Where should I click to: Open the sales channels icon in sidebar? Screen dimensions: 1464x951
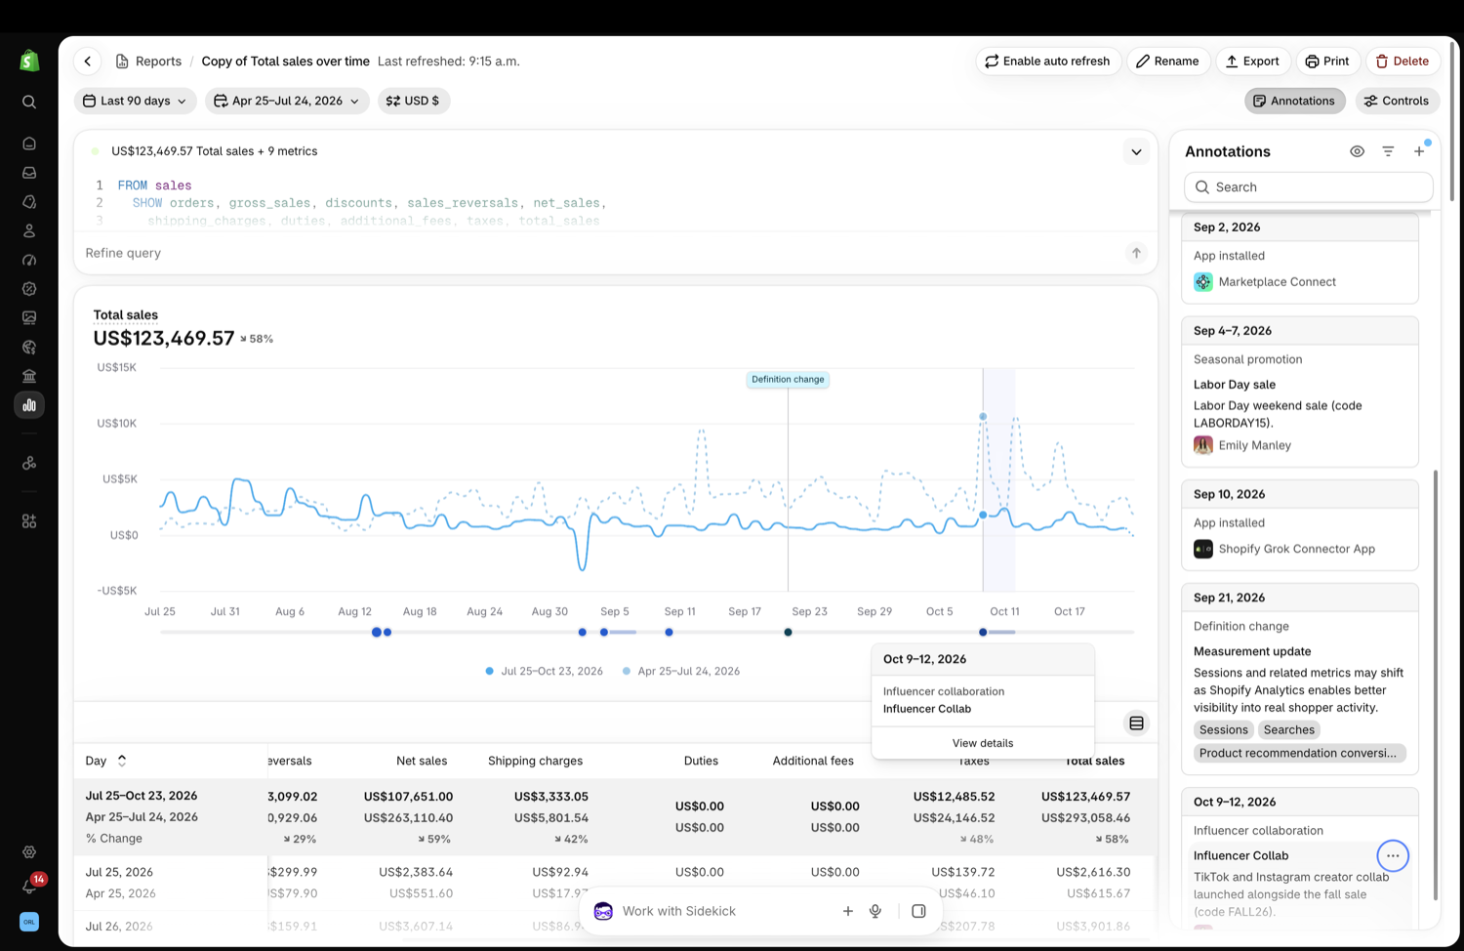click(29, 463)
